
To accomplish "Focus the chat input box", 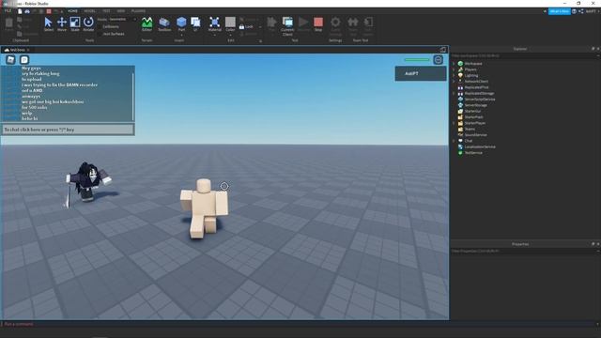I will click(x=68, y=130).
